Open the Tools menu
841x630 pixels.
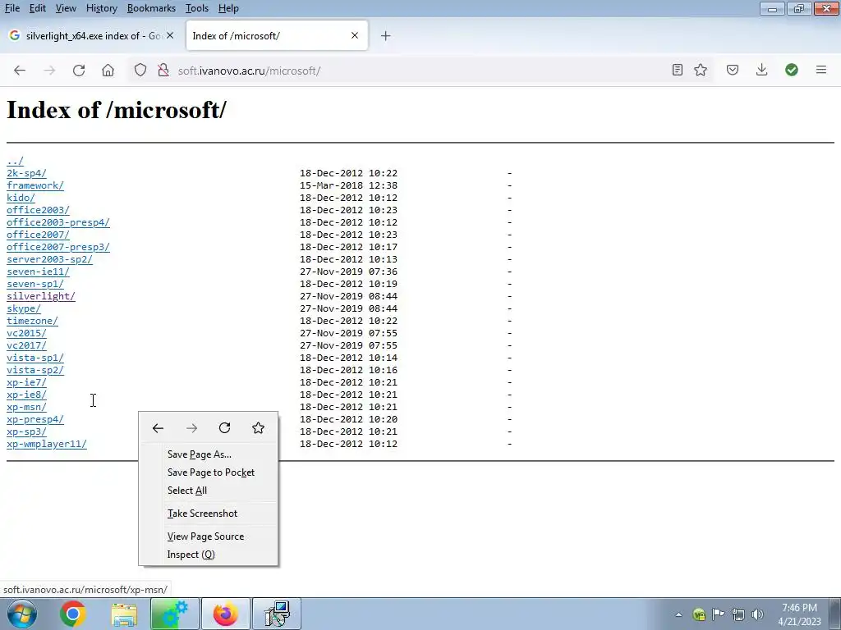point(197,8)
